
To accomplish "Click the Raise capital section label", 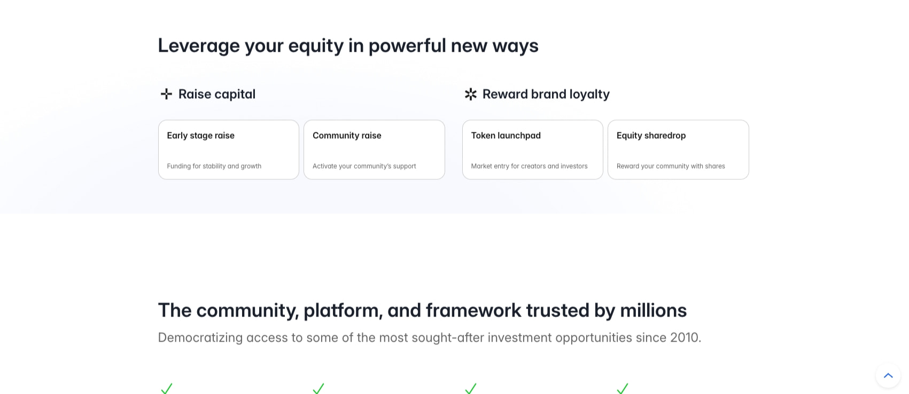I will click(x=217, y=94).
